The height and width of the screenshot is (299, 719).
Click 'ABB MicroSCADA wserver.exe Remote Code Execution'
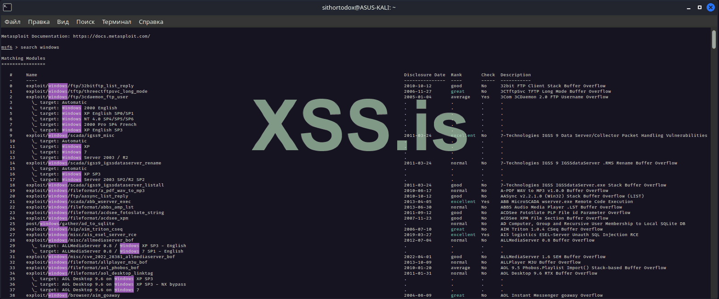(x=567, y=202)
